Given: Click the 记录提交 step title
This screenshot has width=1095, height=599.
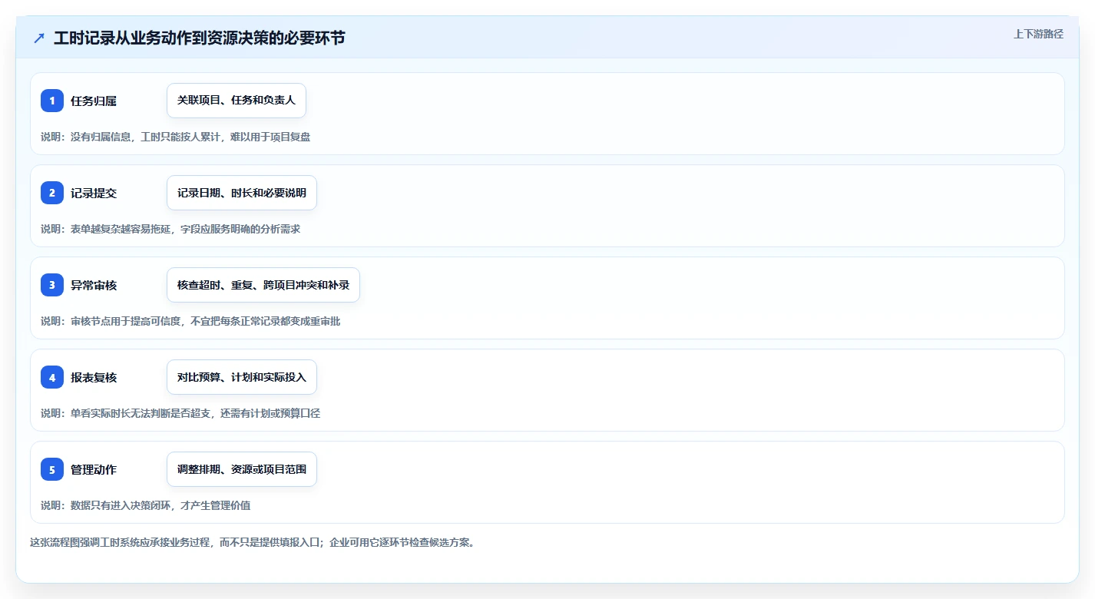Looking at the screenshot, I should pos(94,193).
